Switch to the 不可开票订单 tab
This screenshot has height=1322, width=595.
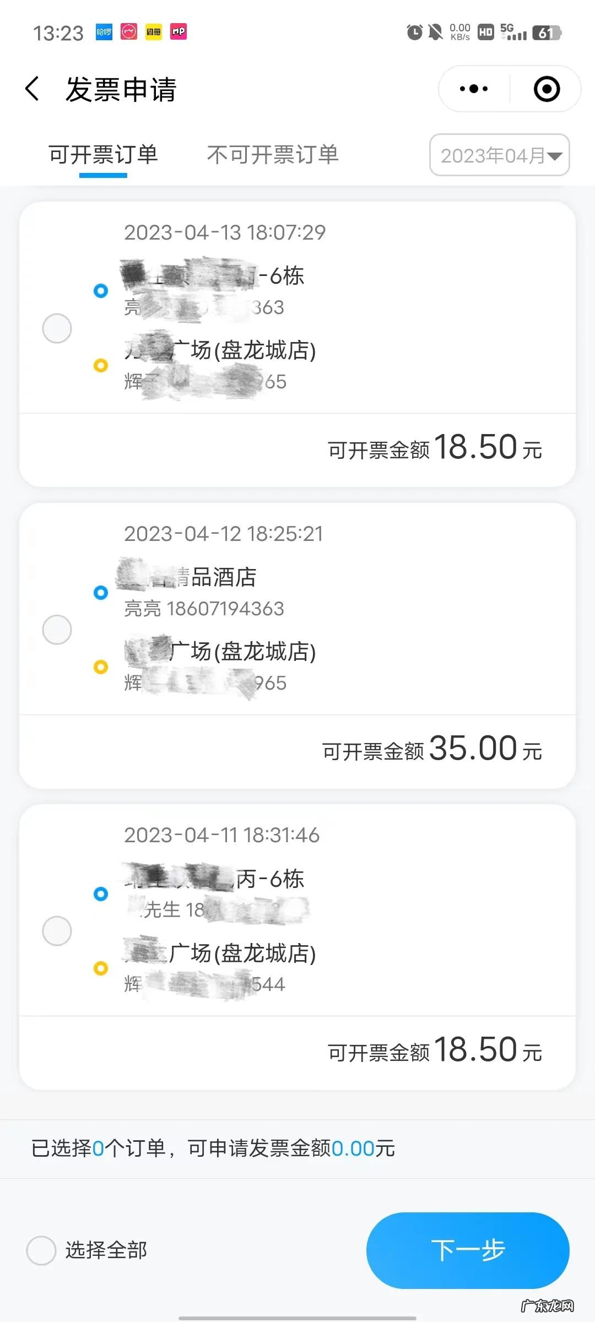click(x=273, y=155)
